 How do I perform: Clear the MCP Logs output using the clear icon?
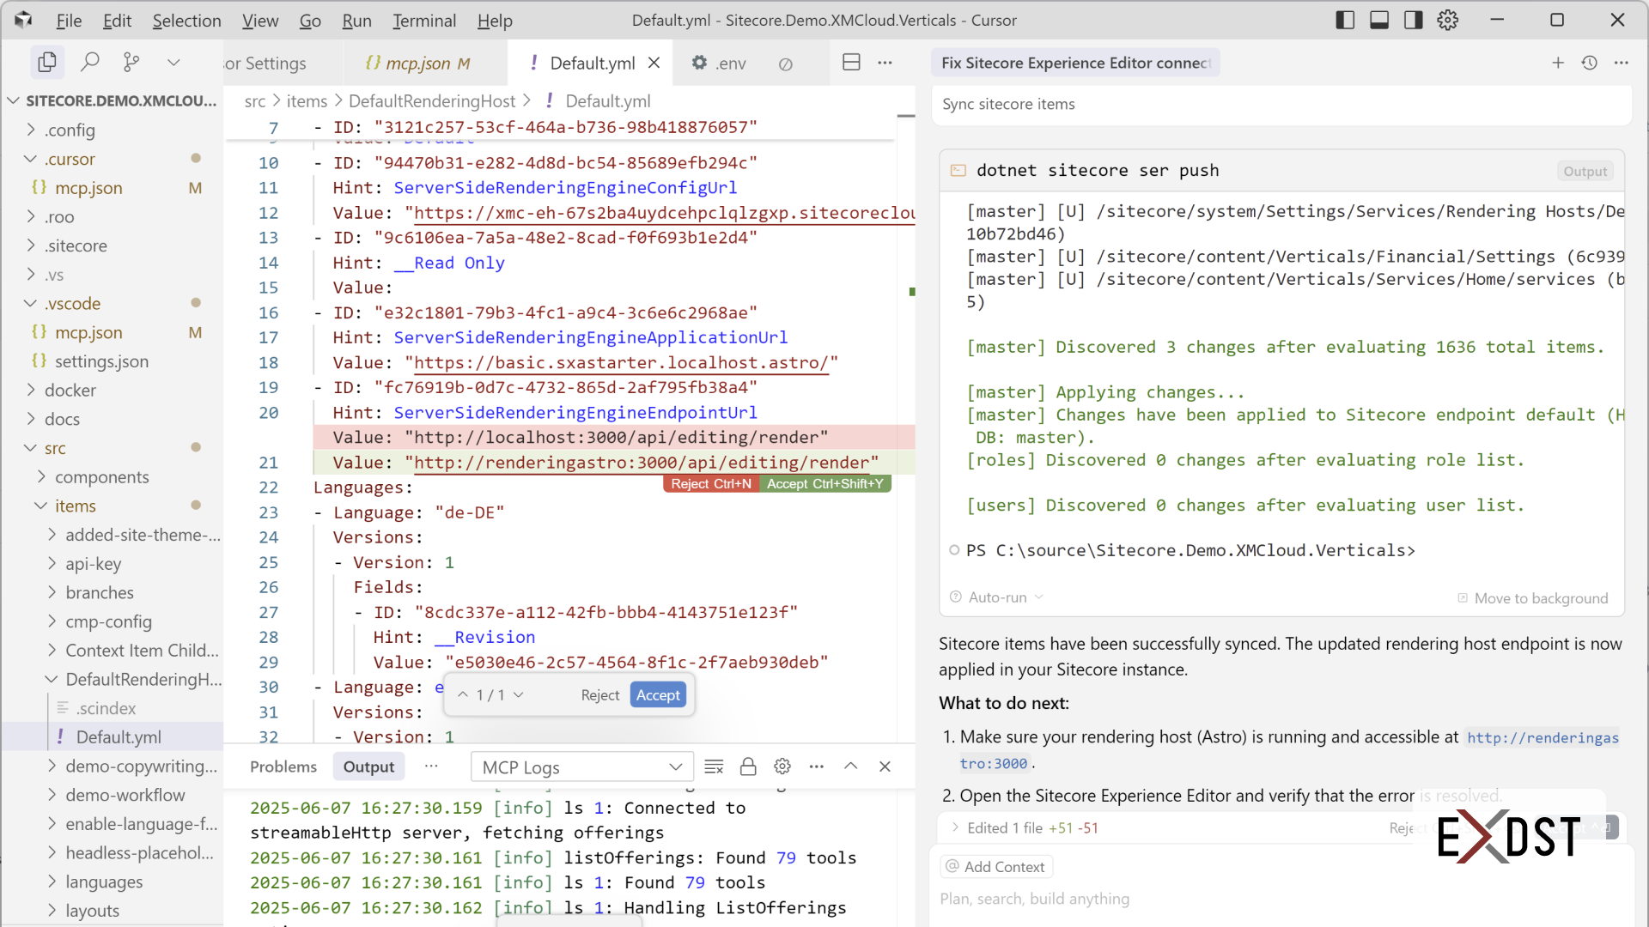point(714,766)
